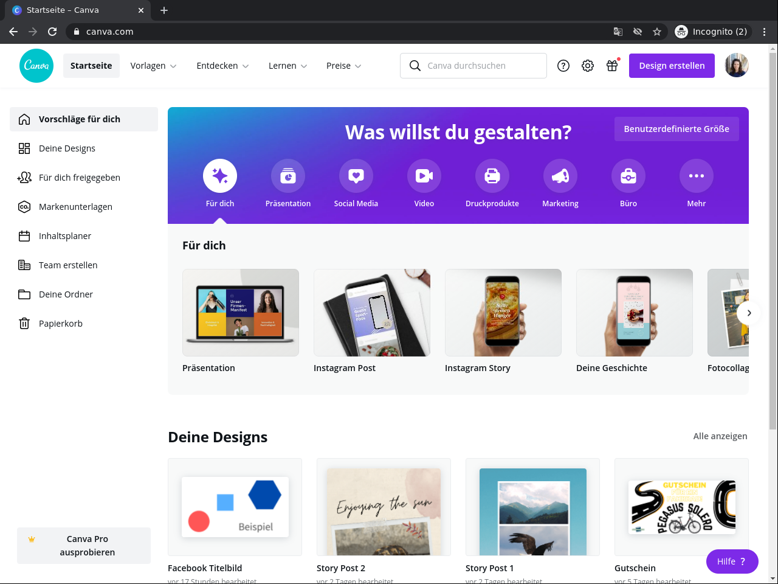Open the Präsentation template thumbnail
Viewport: 778px width, 584px height.
tap(241, 313)
